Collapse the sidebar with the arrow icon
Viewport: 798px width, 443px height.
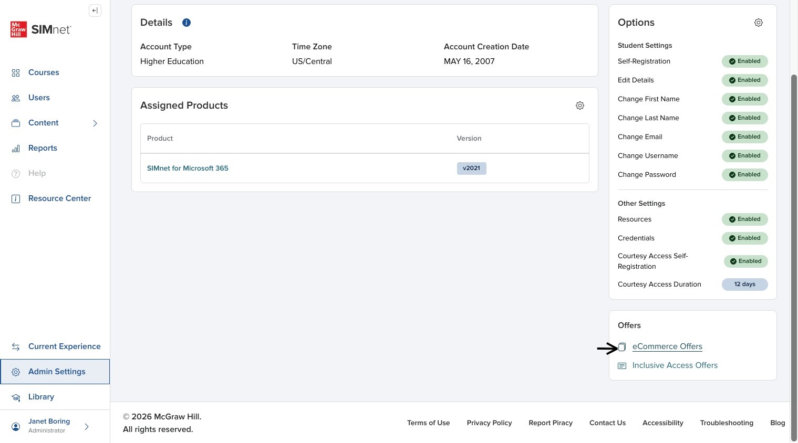coord(95,10)
